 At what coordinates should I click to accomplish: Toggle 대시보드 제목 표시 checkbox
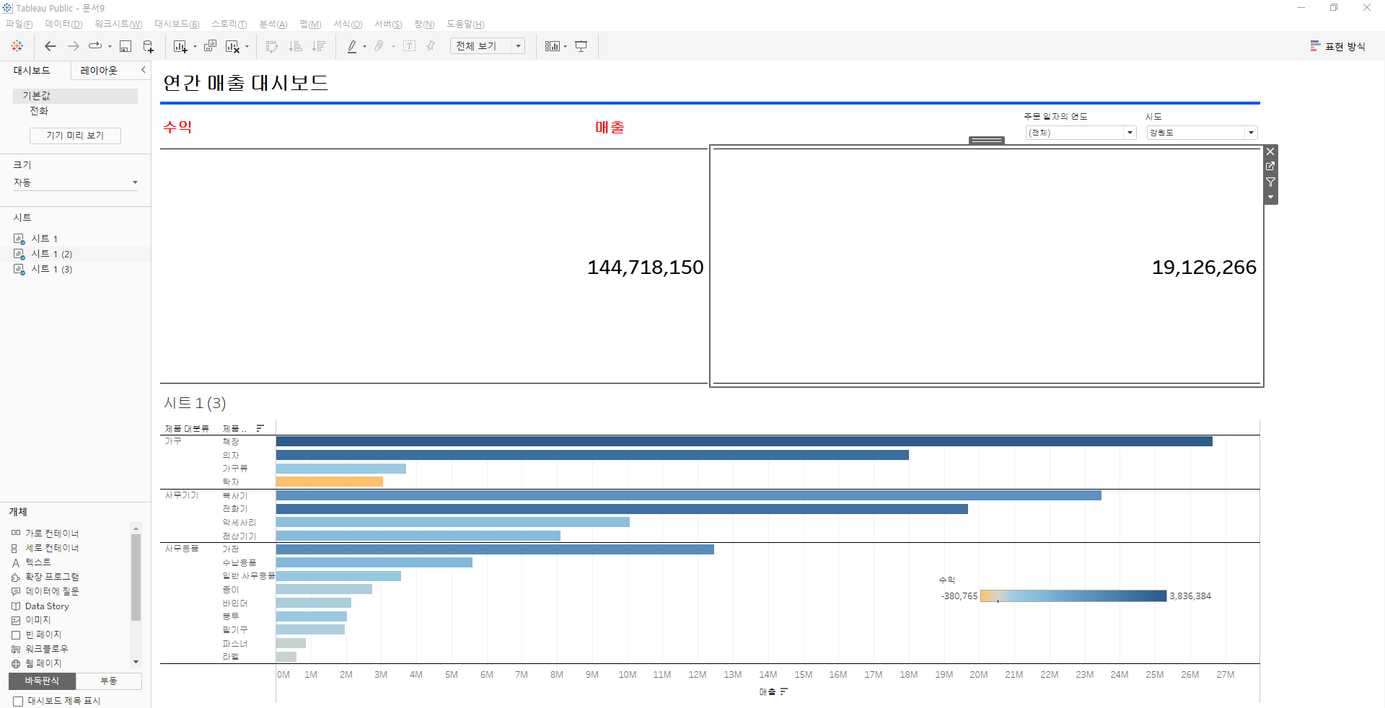coord(18,701)
